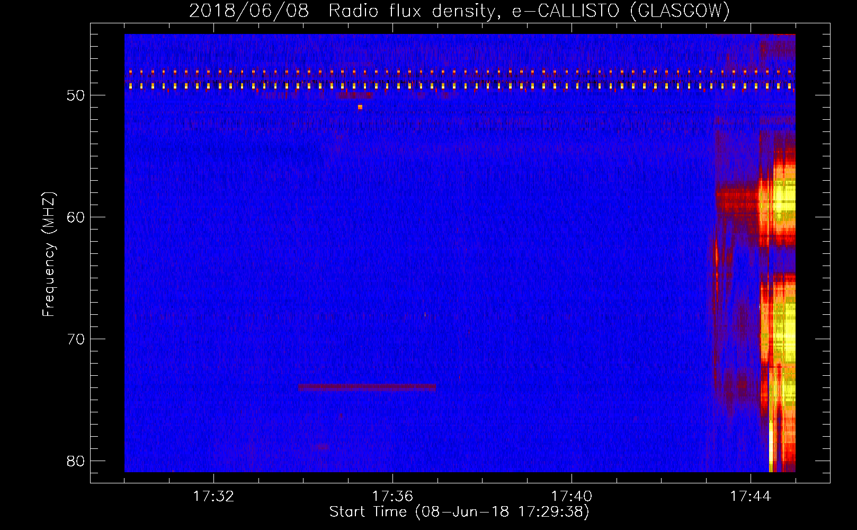Select the '50' frequency axis label
Screen dimensions: 857x530
(76, 95)
